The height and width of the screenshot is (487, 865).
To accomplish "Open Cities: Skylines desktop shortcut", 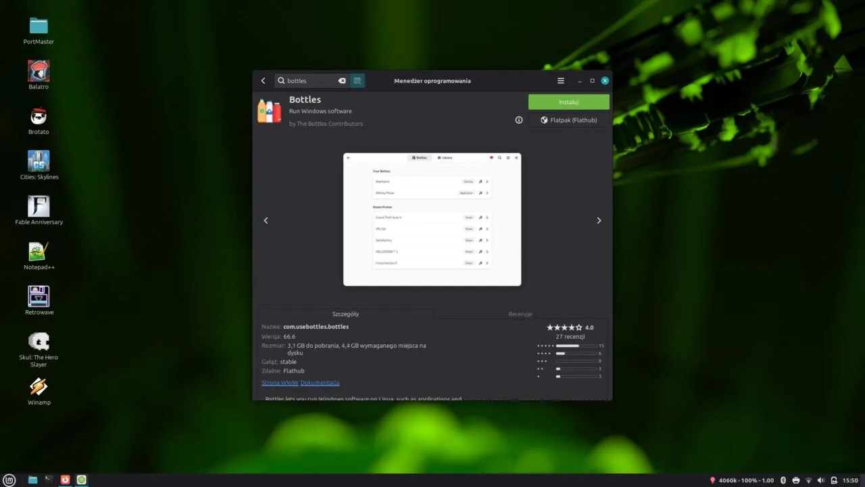I will tap(39, 165).
